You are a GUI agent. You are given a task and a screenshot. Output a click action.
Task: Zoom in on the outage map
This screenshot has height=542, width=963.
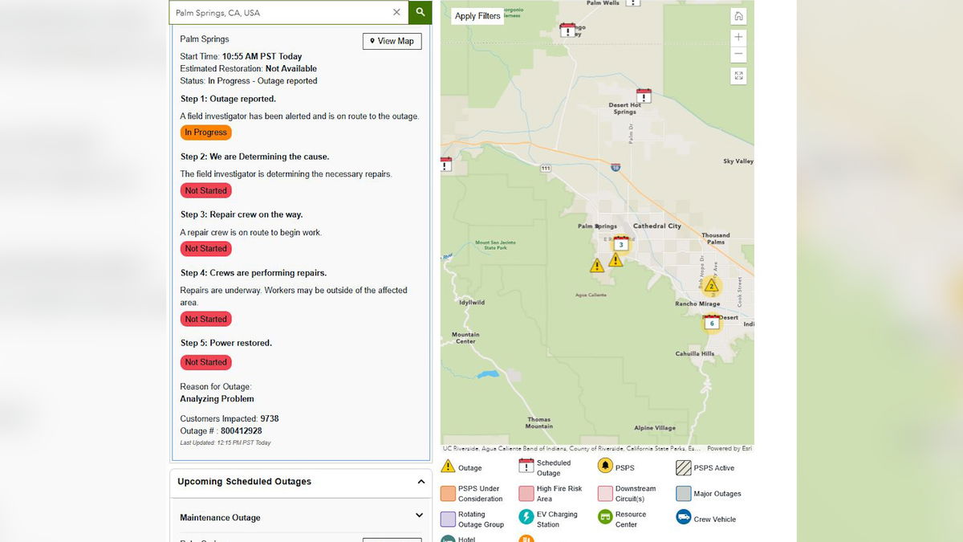[x=738, y=37]
